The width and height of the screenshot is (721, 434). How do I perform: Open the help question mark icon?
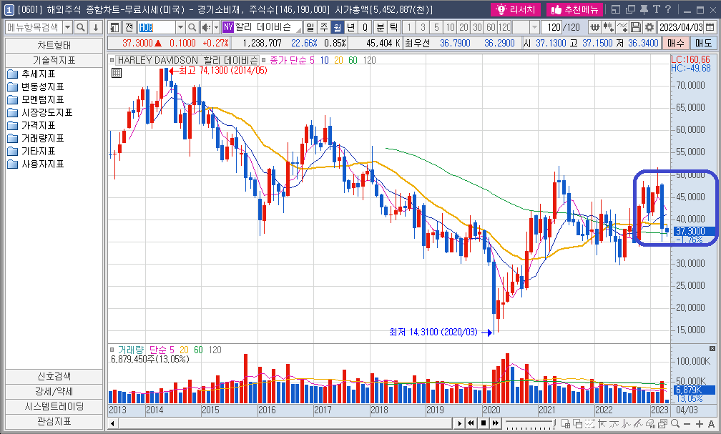[668, 9]
